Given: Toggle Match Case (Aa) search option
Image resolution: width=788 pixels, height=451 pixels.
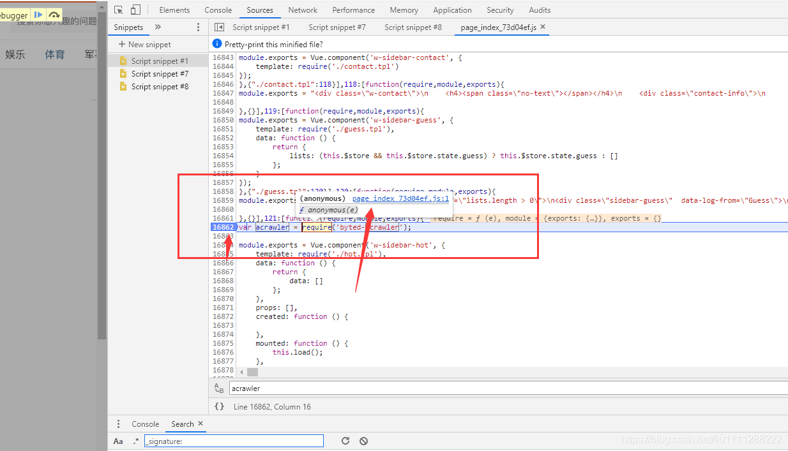Looking at the screenshot, I should pyautogui.click(x=118, y=441).
